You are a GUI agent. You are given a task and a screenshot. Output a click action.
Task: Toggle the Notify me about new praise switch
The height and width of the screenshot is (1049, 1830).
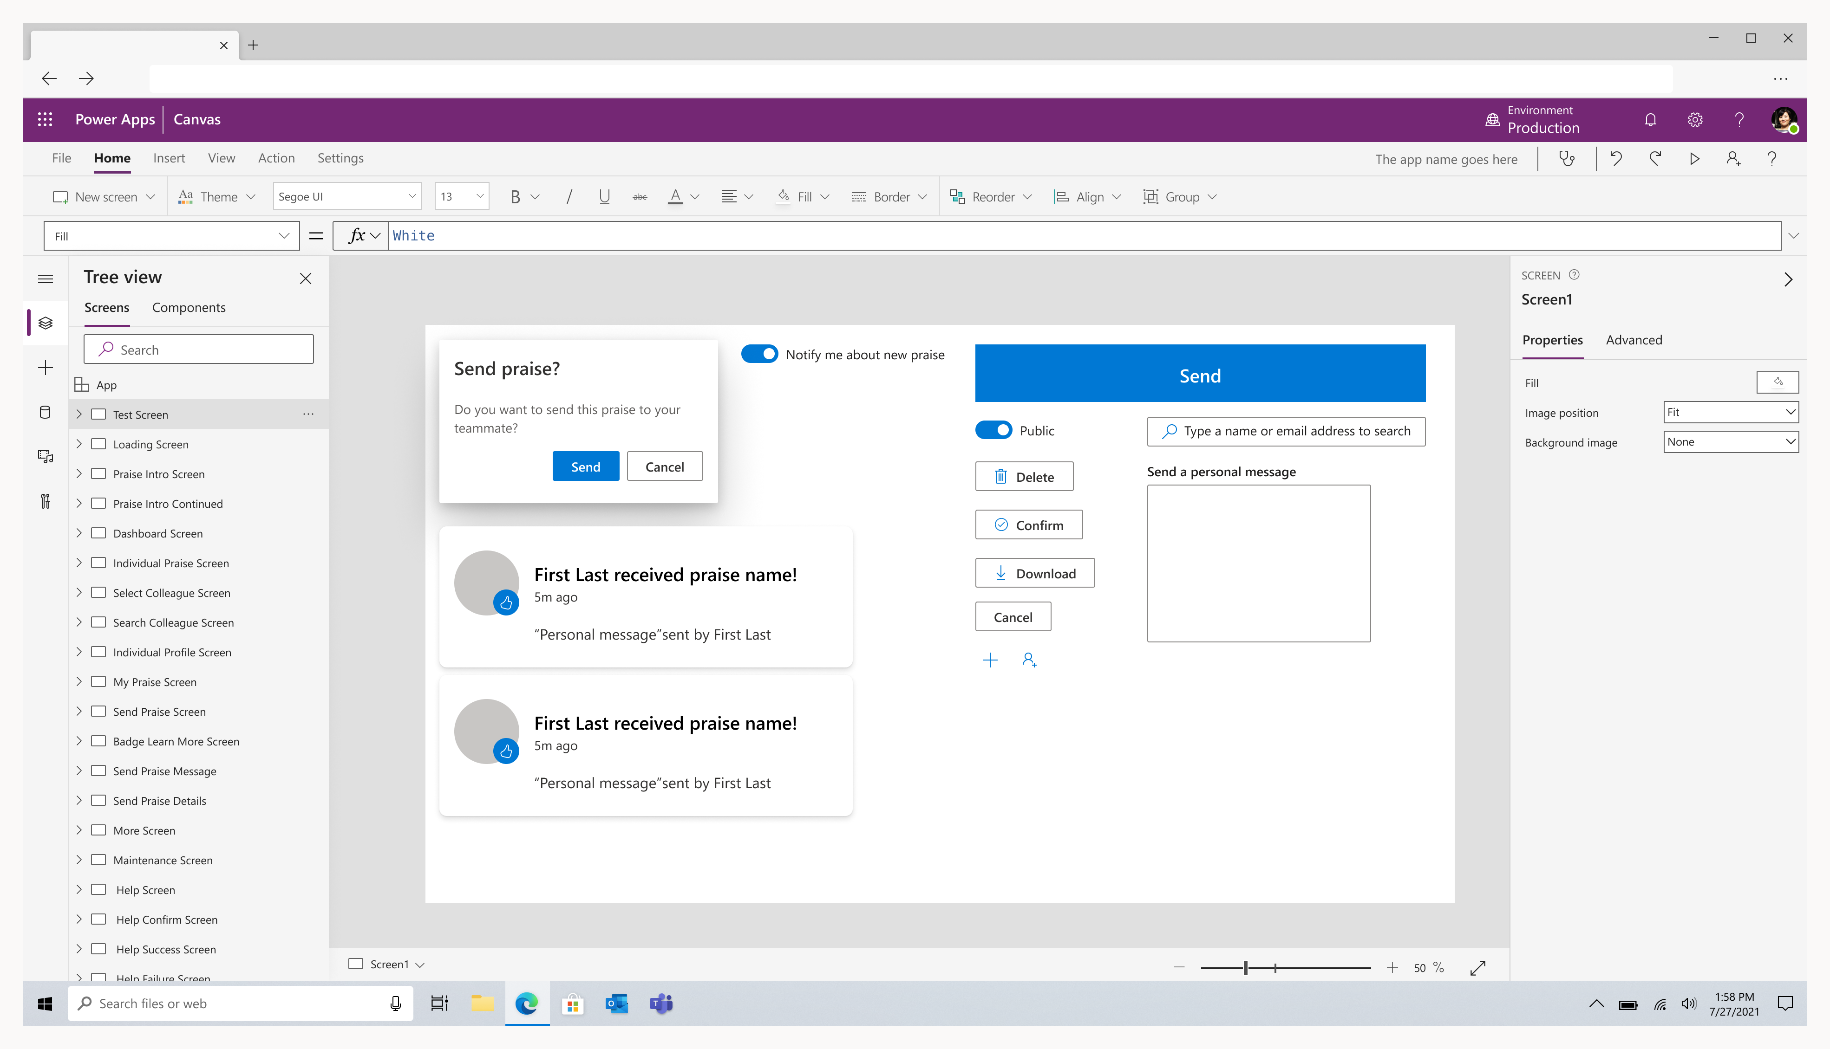tap(758, 354)
